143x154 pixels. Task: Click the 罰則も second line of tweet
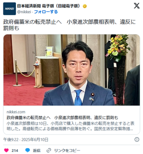(11, 28)
